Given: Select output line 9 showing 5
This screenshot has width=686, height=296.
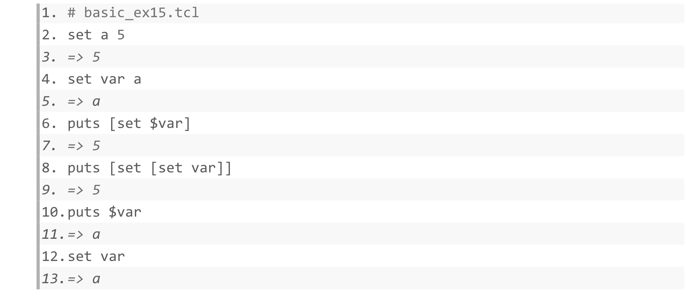Looking at the screenshot, I should click(84, 190).
